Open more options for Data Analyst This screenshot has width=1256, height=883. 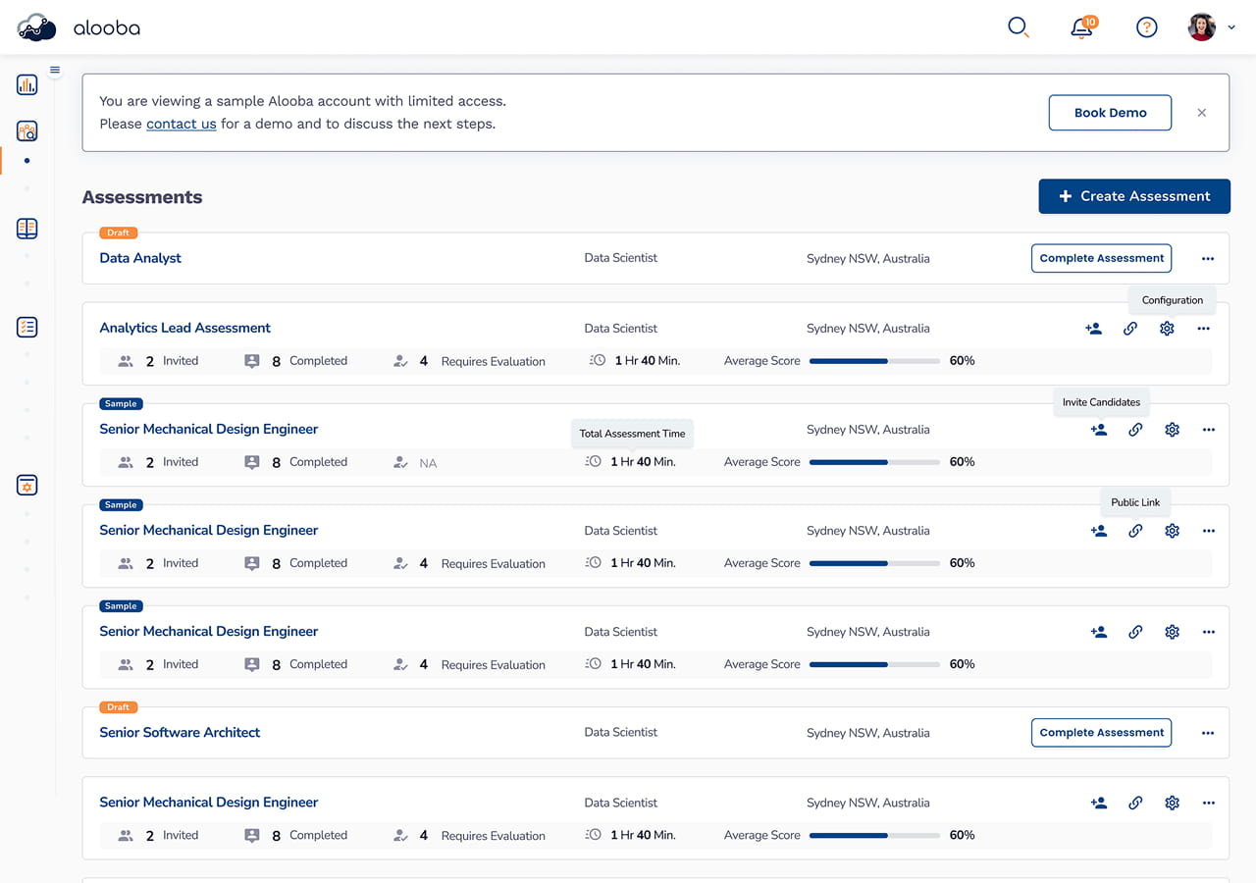pos(1208,259)
